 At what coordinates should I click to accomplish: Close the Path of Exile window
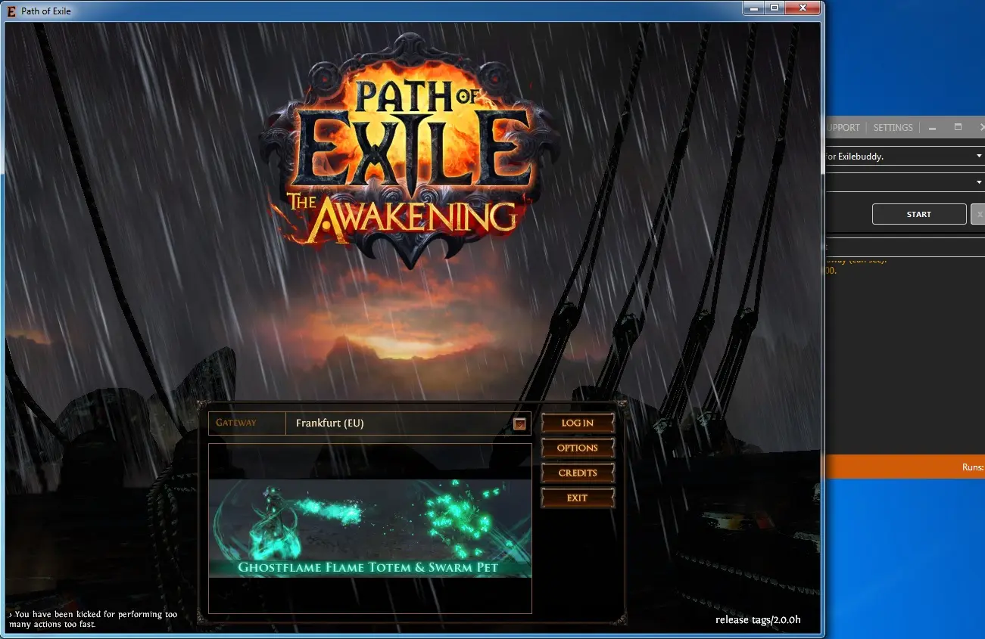(801, 8)
